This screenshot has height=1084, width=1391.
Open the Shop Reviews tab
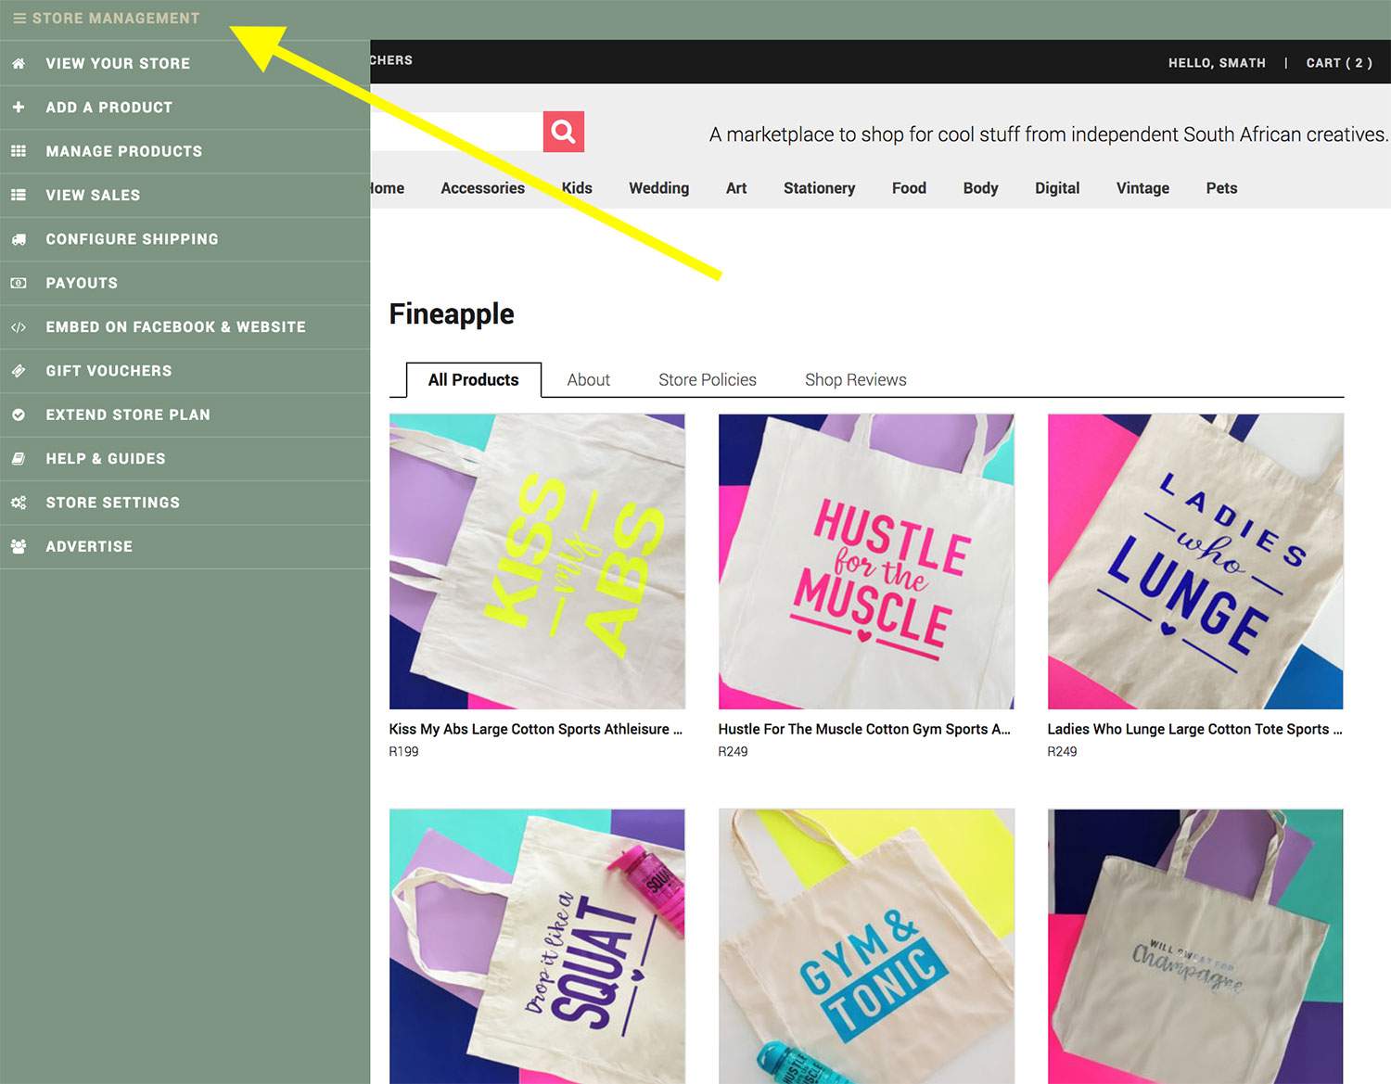[855, 379]
